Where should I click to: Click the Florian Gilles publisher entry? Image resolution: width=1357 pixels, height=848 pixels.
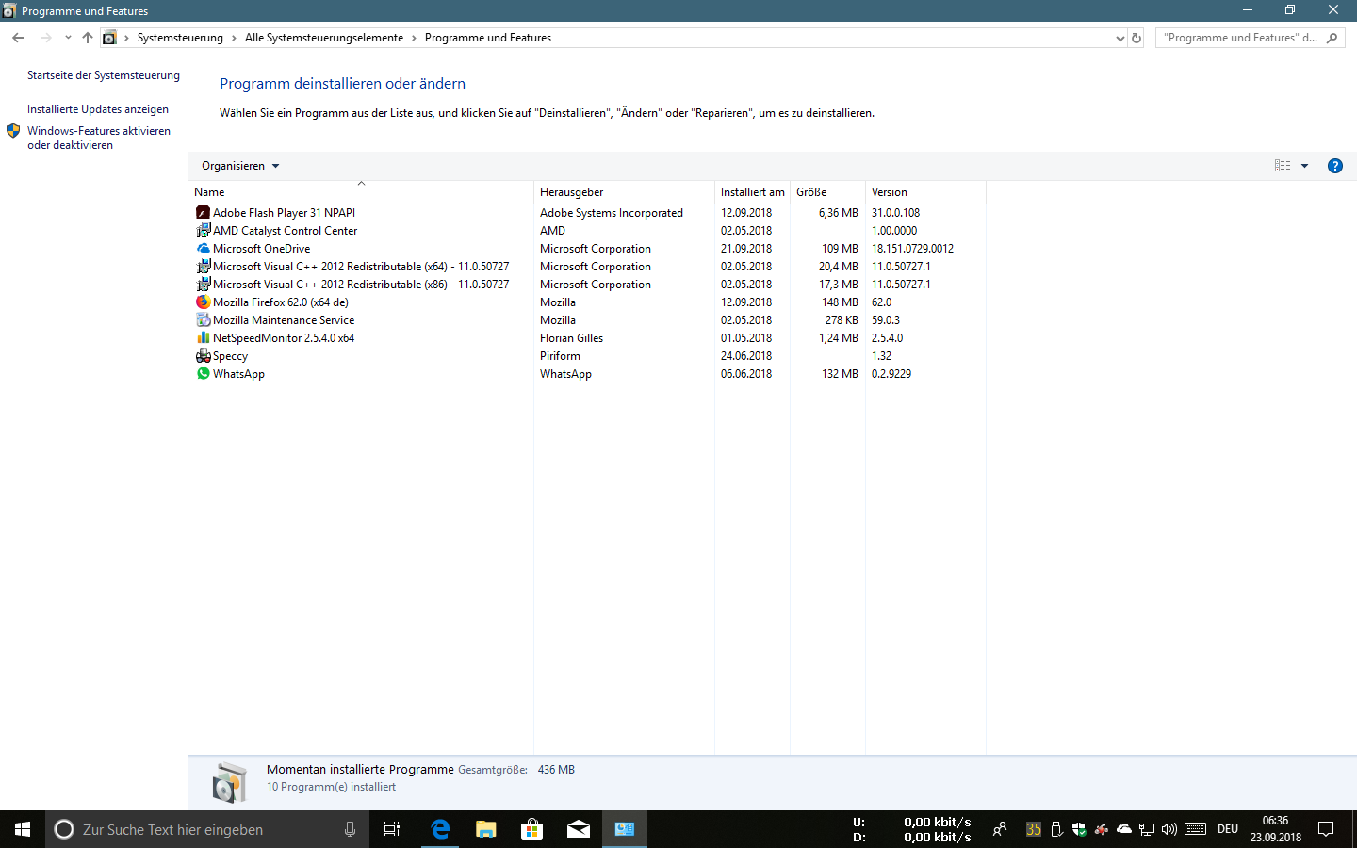pos(571,338)
